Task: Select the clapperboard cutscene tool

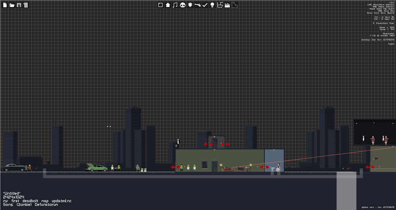Action: tap(227, 5)
